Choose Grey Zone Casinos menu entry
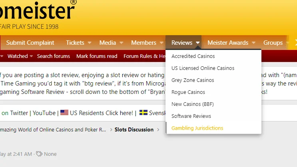The height and width of the screenshot is (167, 297). [213, 80]
